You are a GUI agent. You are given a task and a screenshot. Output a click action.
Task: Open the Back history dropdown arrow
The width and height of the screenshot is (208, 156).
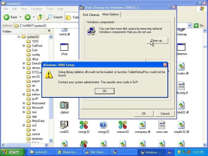coord(20,17)
